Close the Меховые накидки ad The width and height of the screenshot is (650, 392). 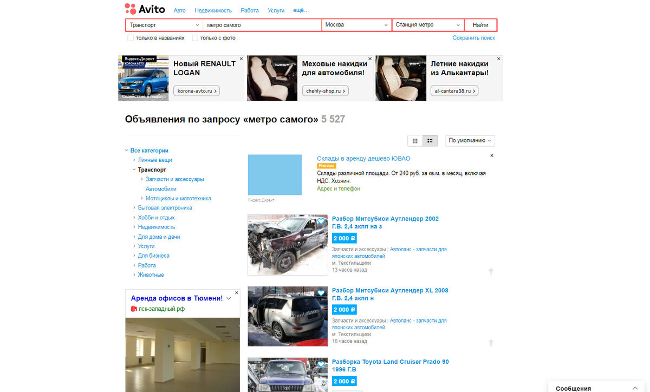click(x=370, y=58)
